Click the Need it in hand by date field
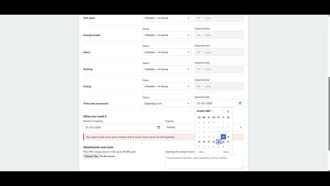Image resolution: width=330 pixels, height=186 pixels. (123, 127)
